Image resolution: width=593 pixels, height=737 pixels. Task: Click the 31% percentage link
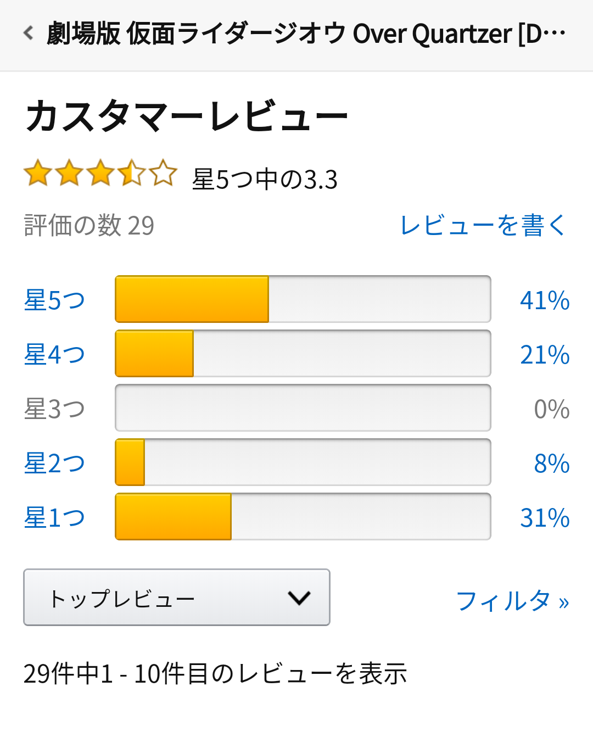[545, 518]
